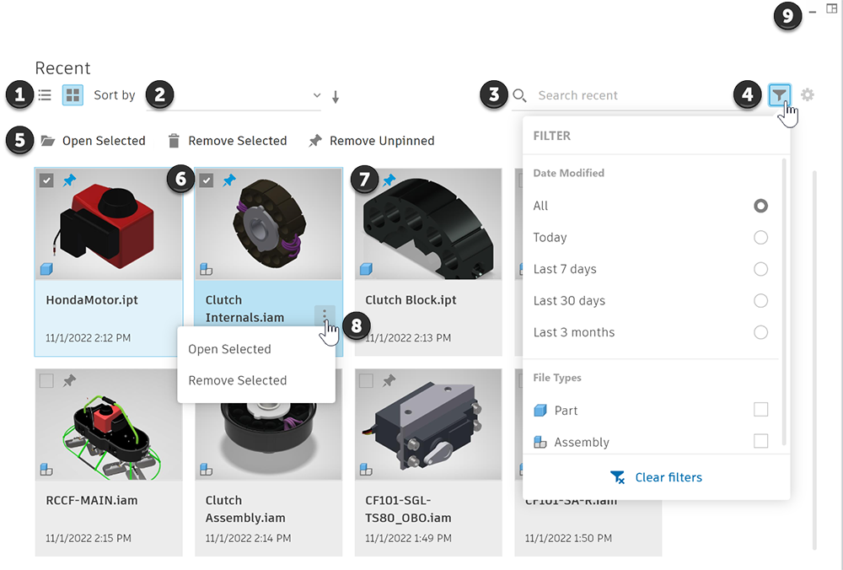
Task: Select the Today date filter
Action: click(760, 238)
